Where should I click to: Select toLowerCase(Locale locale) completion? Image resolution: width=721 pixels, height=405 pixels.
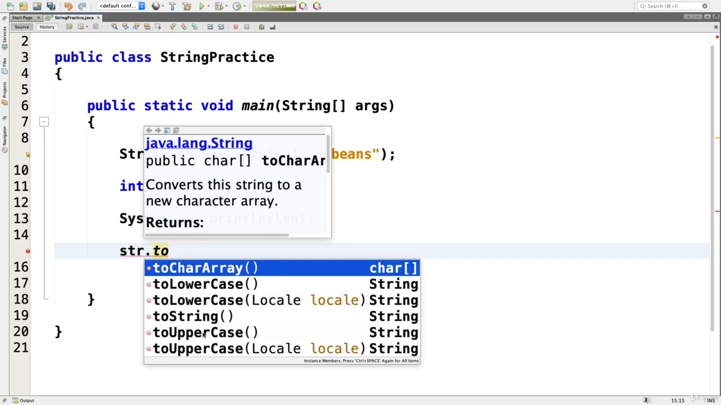click(282, 300)
